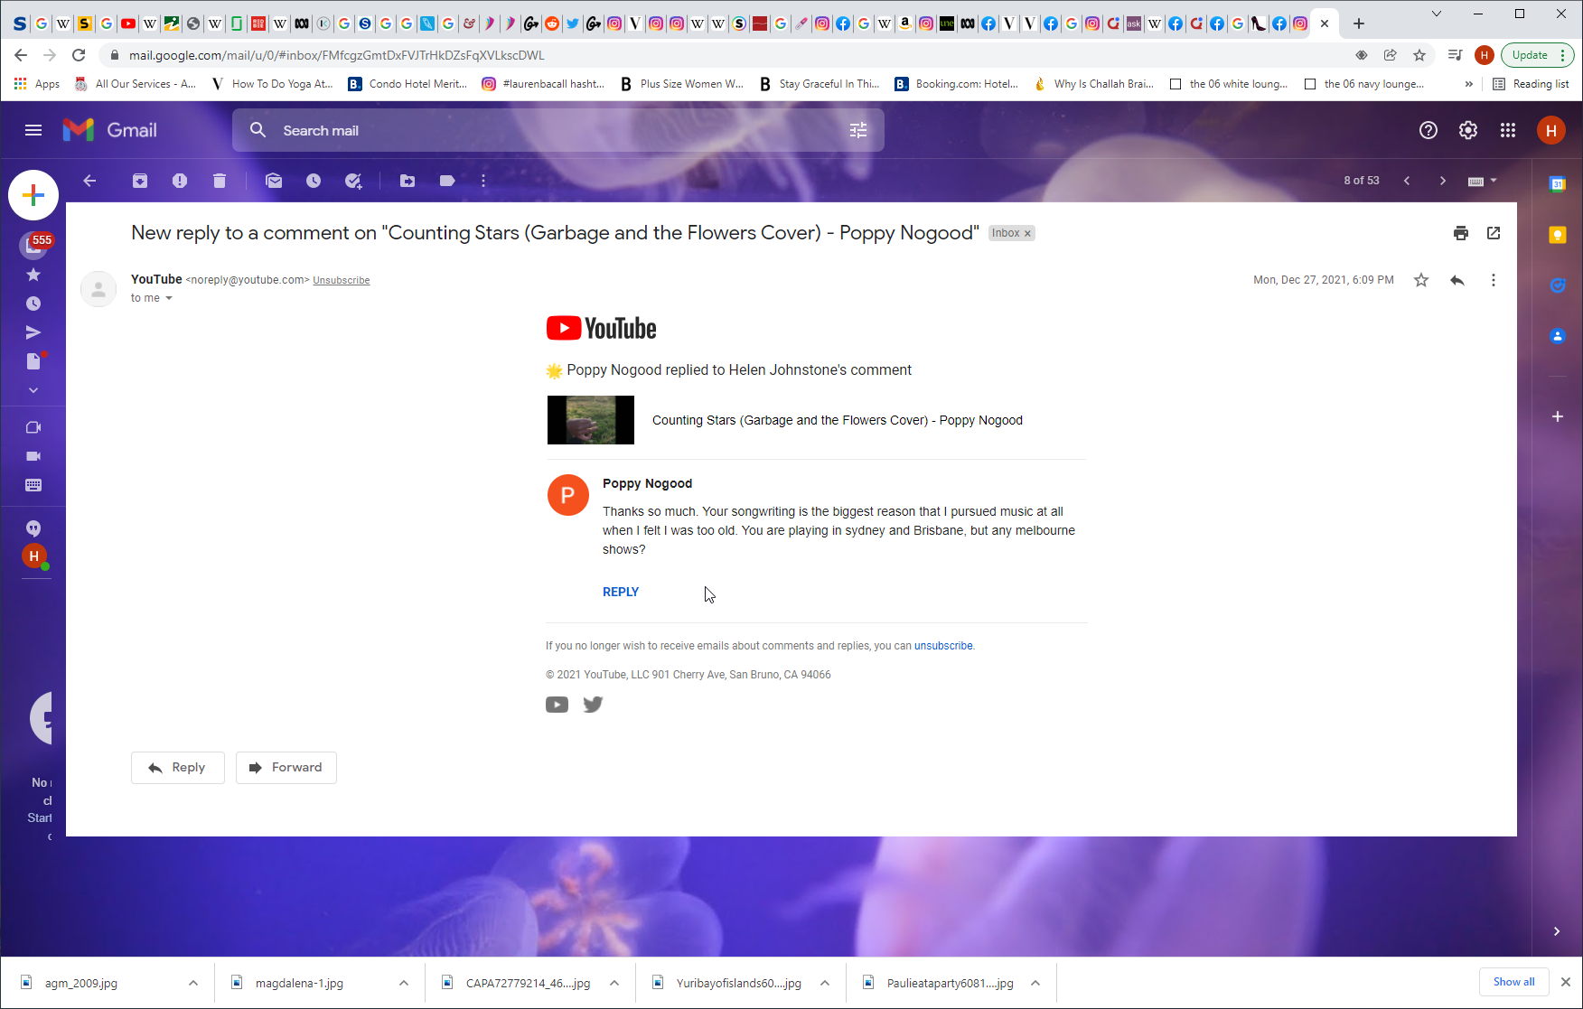
Task: Open the Gmail Support help icon
Action: click(x=1428, y=130)
